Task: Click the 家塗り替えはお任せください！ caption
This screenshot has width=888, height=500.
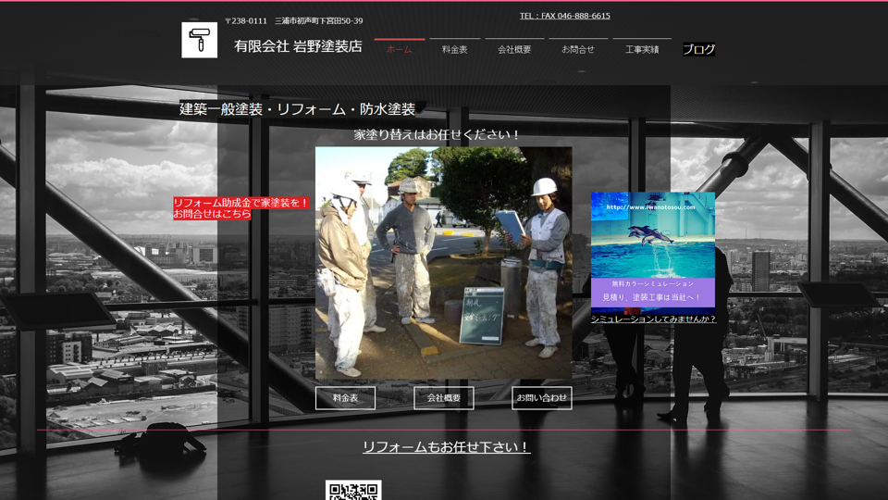Action: [x=437, y=135]
